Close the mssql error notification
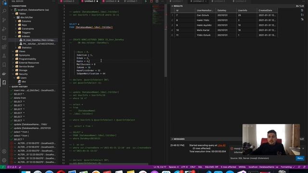308x173 pixels. [x=303, y=148]
